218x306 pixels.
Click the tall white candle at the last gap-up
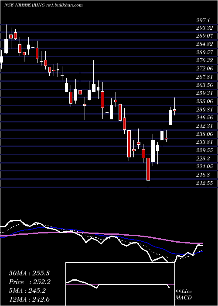[170, 117]
